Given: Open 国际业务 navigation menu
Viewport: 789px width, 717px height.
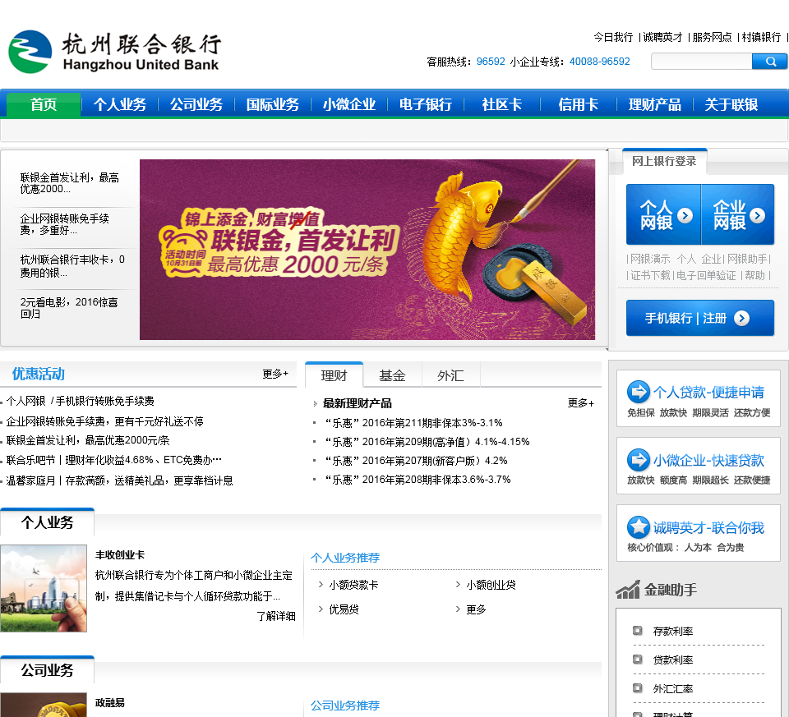Looking at the screenshot, I should pyautogui.click(x=273, y=104).
